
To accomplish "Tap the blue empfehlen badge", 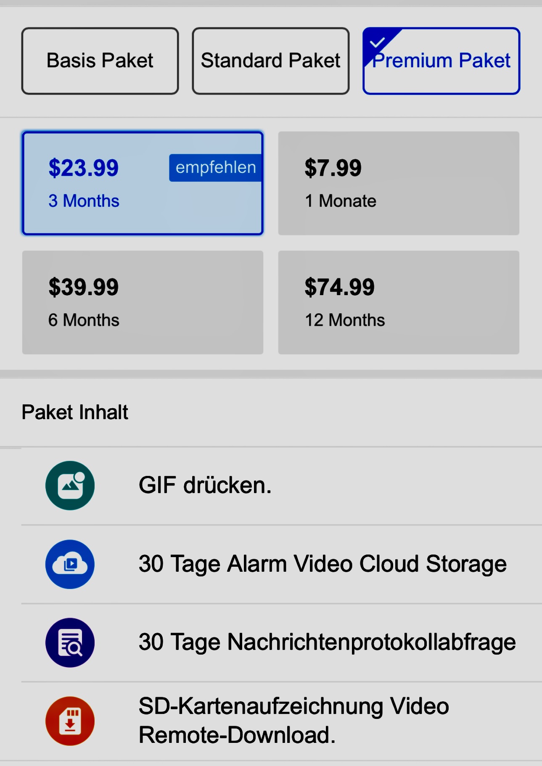I will 216,168.
